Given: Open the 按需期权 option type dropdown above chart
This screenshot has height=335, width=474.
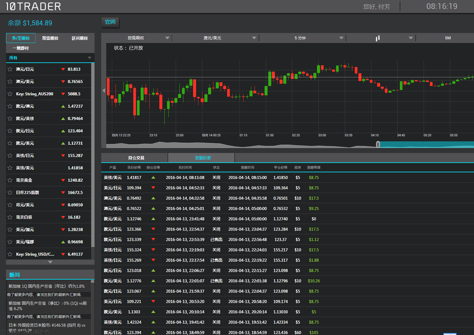Looking at the screenshot, I should click(x=137, y=38).
